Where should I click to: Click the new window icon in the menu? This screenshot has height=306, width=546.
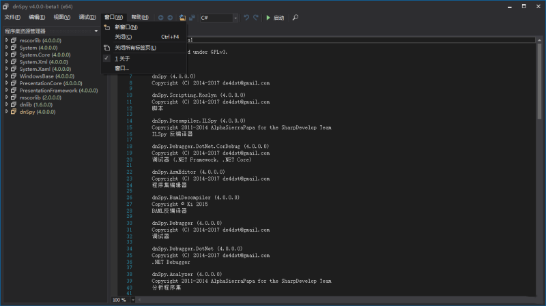coord(107,27)
